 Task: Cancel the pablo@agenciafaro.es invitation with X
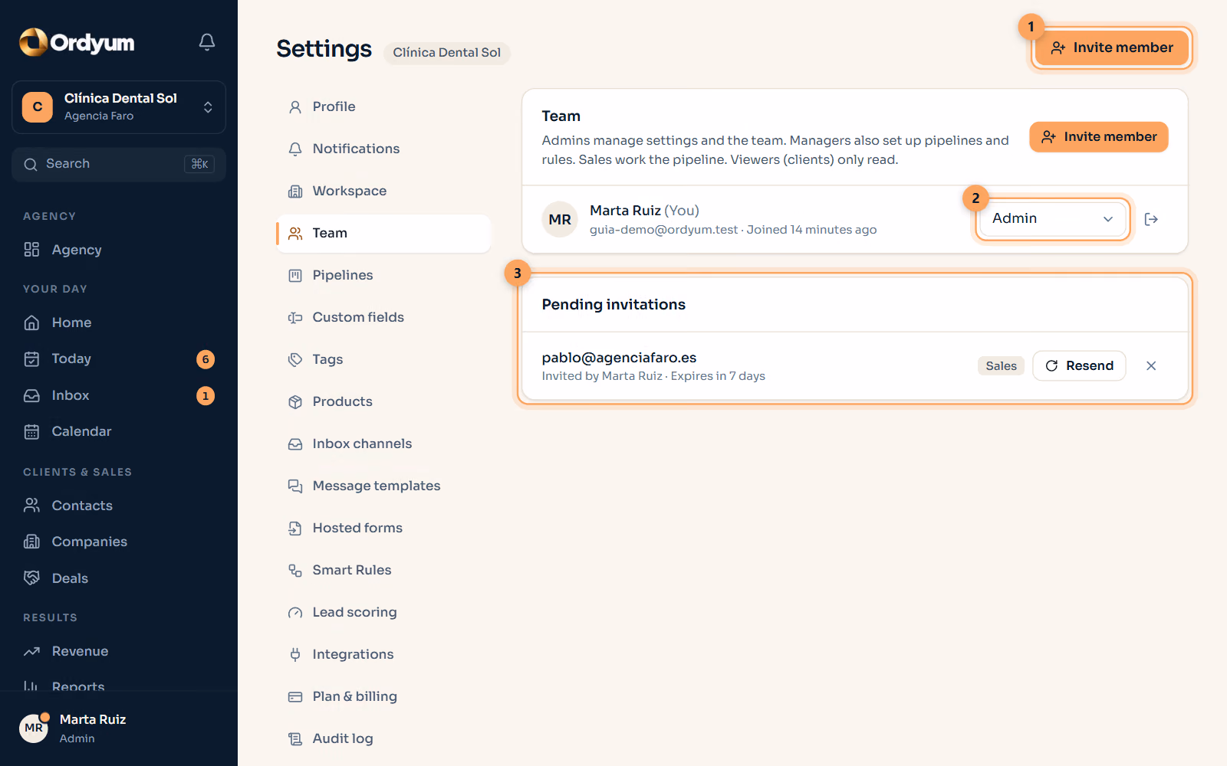(x=1151, y=366)
